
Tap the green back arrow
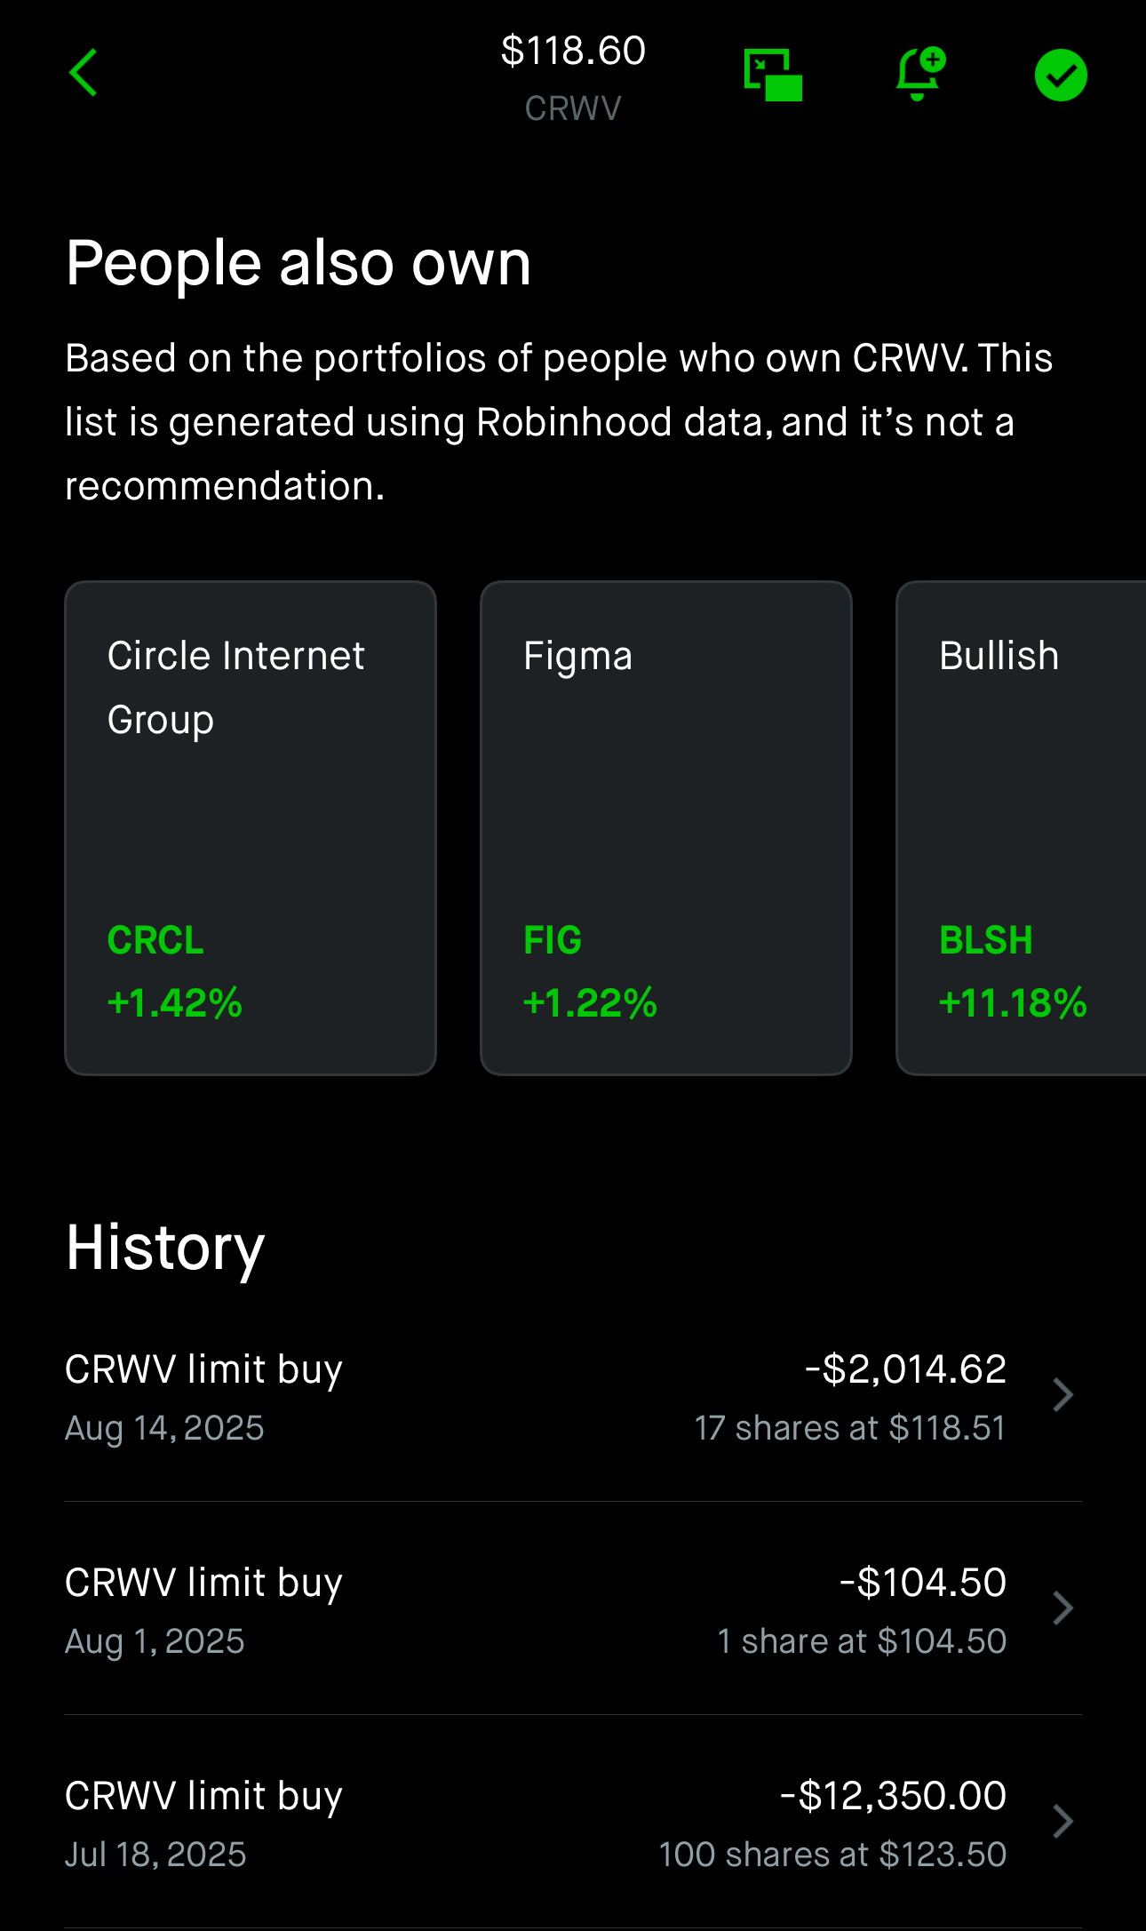tap(83, 73)
